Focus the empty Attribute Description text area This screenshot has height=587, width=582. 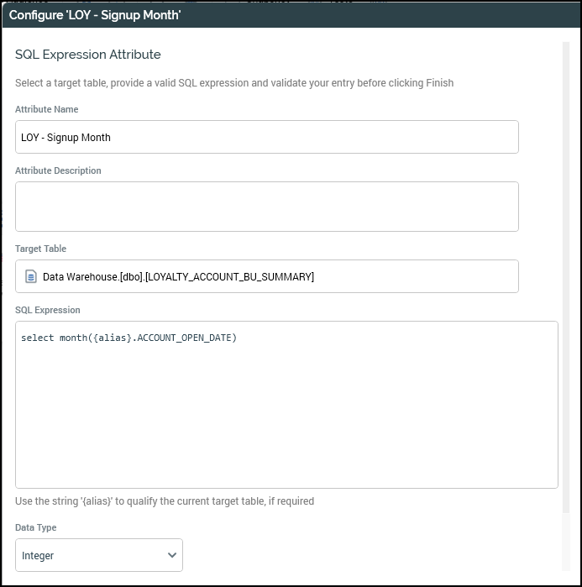click(266, 207)
